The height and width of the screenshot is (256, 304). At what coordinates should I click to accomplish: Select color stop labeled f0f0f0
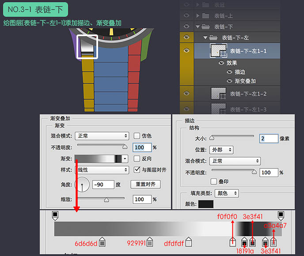(233, 242)
